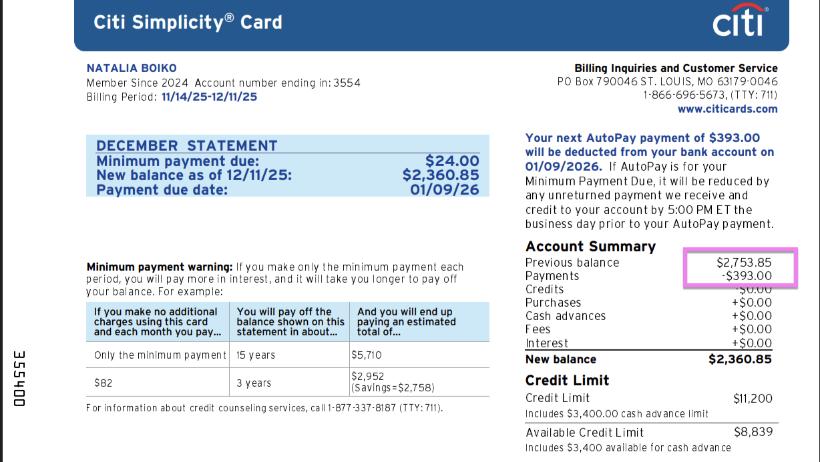Click the billing period date range

coord(209,97)
